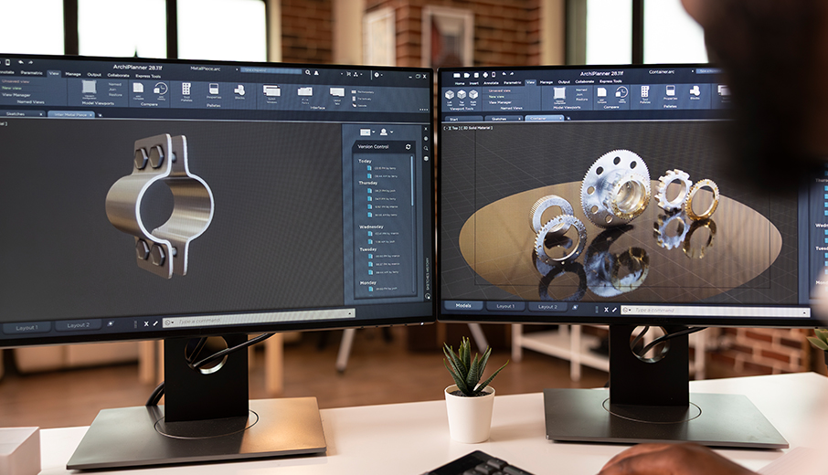Open command options dropdown on right monitor
The image size is (828, 475).
[x=626, y=310]
